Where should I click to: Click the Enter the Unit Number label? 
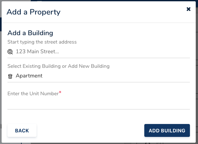point(33,93)
